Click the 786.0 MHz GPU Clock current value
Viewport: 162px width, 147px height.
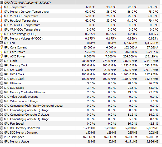point(88,61)
